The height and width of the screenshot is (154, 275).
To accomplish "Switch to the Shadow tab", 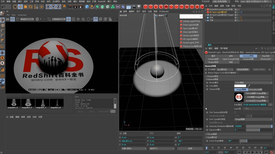I will (248, 59).
